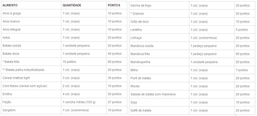Screen dimensions: 257x116
Task: Select Salada de batata com maionese cell
Action: click(153, 94)
